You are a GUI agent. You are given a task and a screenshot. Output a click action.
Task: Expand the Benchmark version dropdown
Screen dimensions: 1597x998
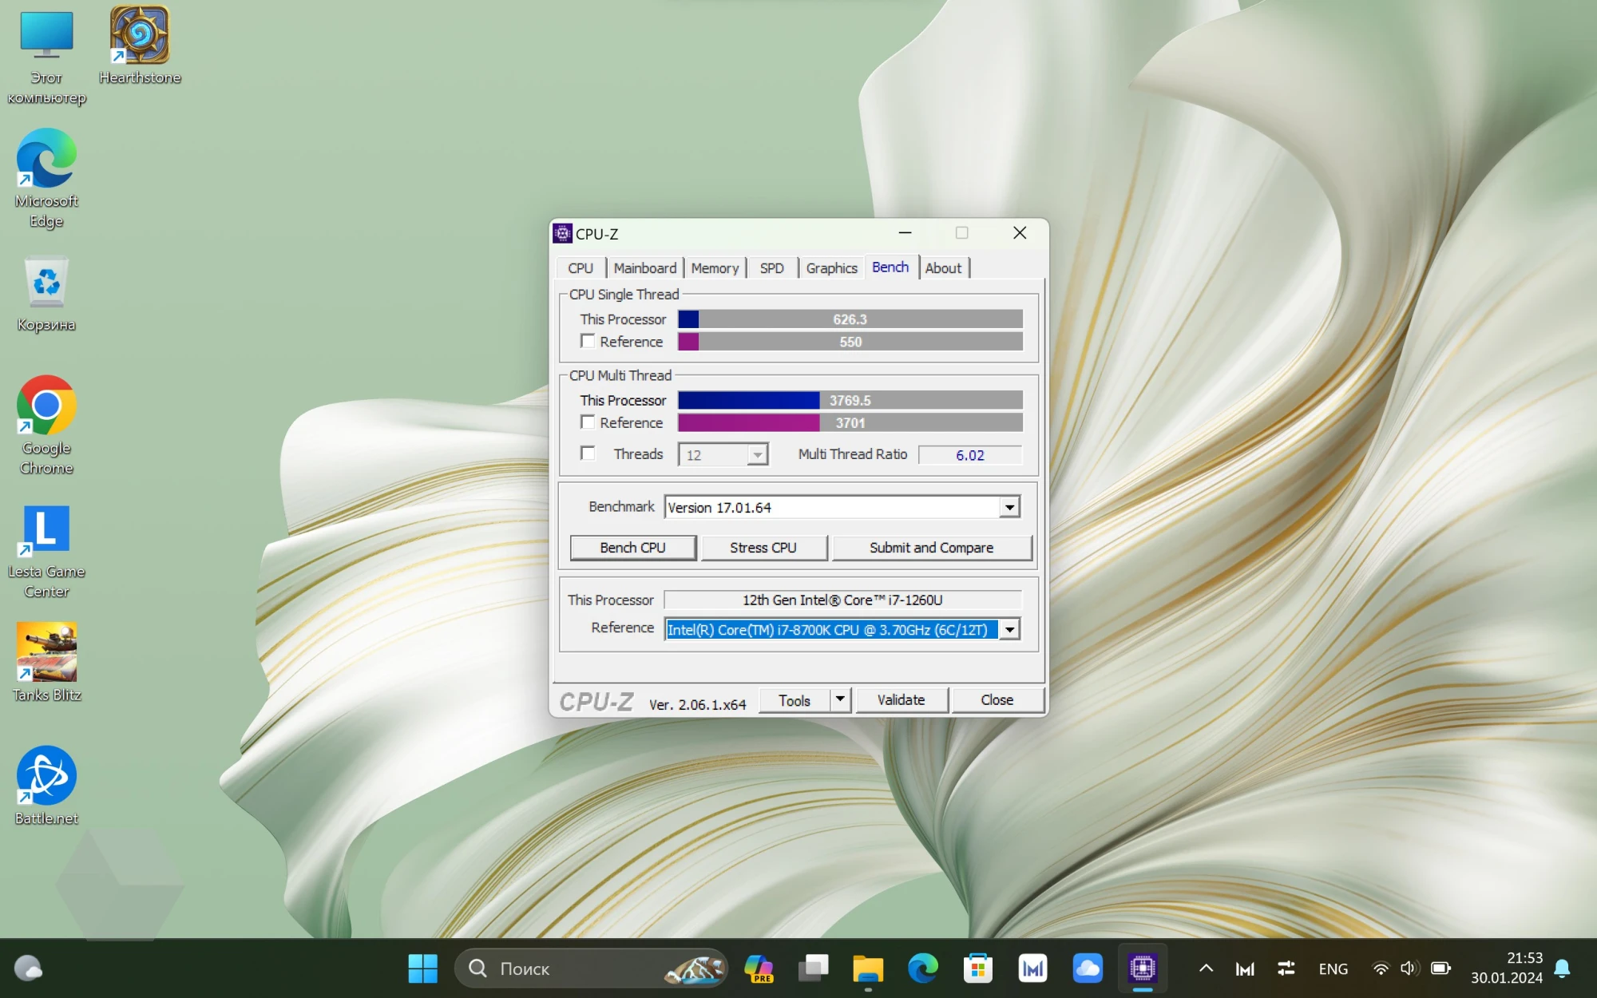pyautogui.click(x=1009, y=507)
